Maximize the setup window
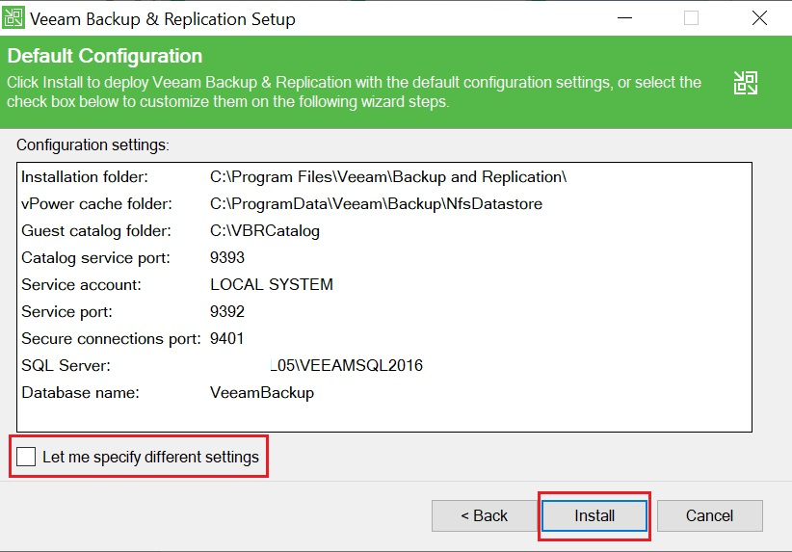792x552 pixels. [691, 18]
